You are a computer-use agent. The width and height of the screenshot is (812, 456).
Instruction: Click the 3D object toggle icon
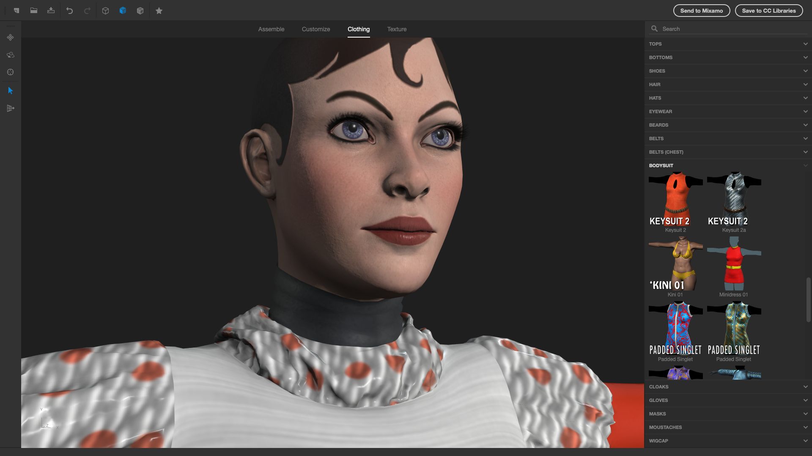(x=123, y=11)
